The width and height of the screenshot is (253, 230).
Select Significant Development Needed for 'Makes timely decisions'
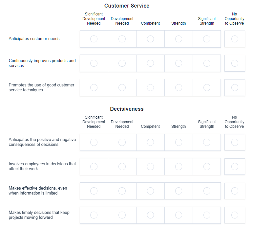94,215
